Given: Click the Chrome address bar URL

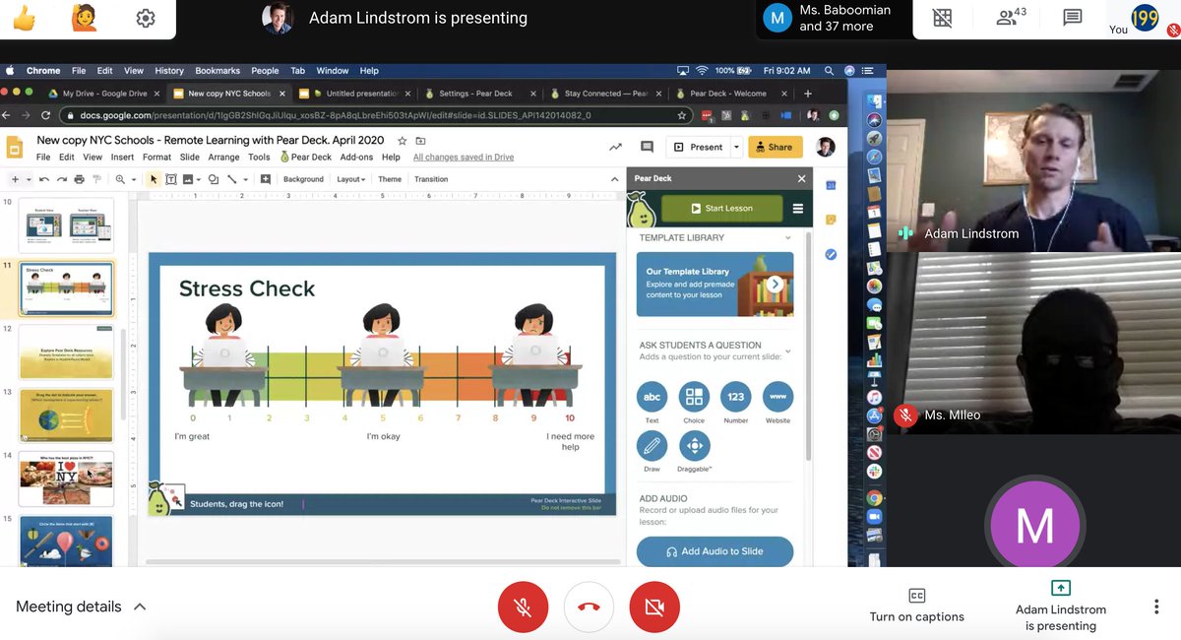Looking at the screenshot, I should [x=335, y=115].
